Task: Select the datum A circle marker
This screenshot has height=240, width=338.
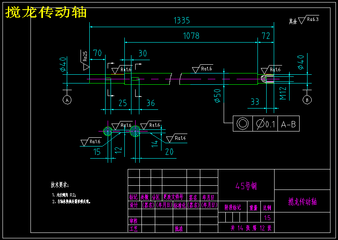Action: (x=67, y=100)
